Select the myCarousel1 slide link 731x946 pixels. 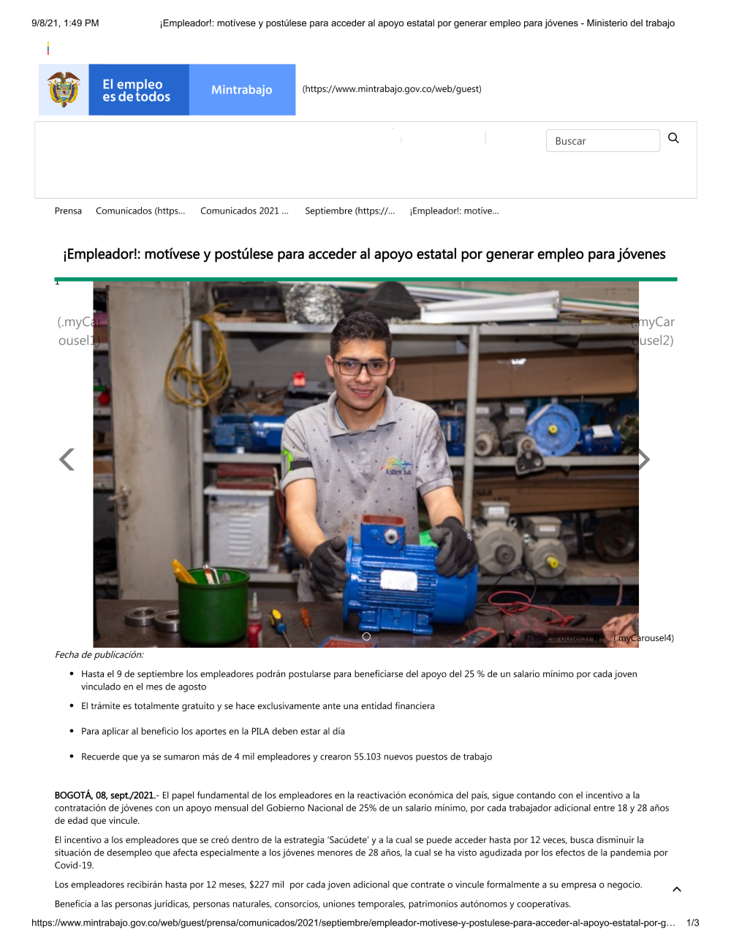pos(79,331)
